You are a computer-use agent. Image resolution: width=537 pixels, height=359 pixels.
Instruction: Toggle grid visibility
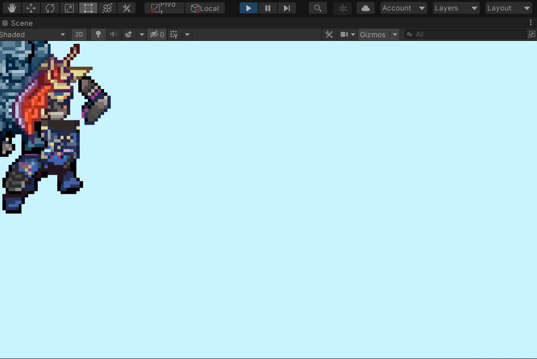tap(174, 34)
